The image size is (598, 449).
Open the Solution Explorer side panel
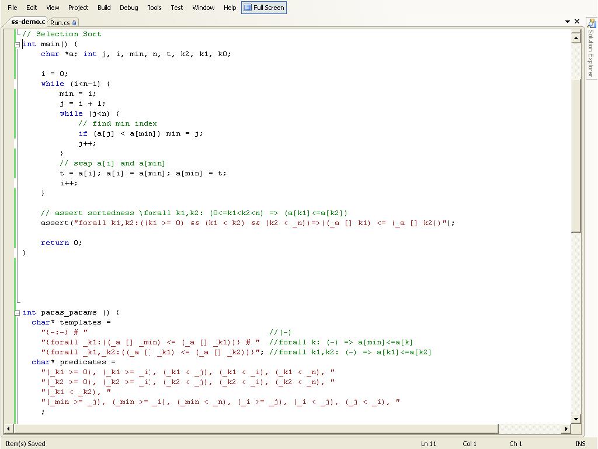(x=590, y=53)
